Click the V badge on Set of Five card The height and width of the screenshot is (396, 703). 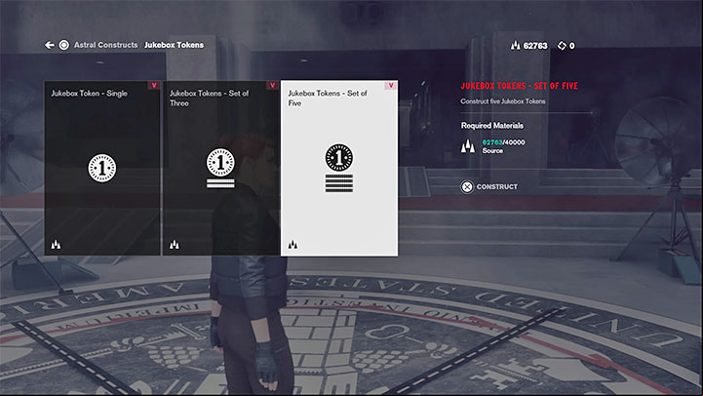[x=391, y=85]
